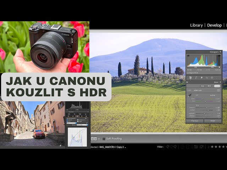The height and width of the screenshot is (170, 227).
Task: Open the Before/After view options arrow
Action: [x=99, y=139]
